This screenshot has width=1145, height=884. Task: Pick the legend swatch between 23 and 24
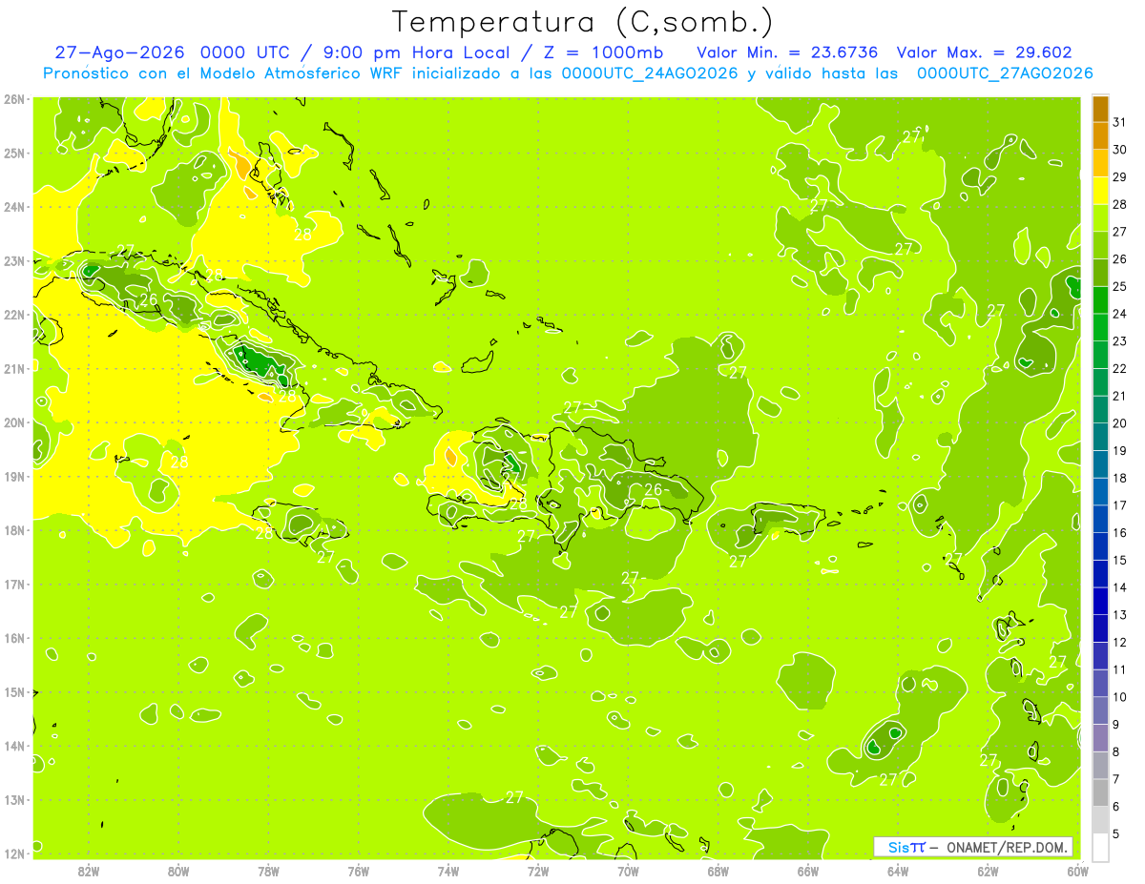(x=1100, y=328)
